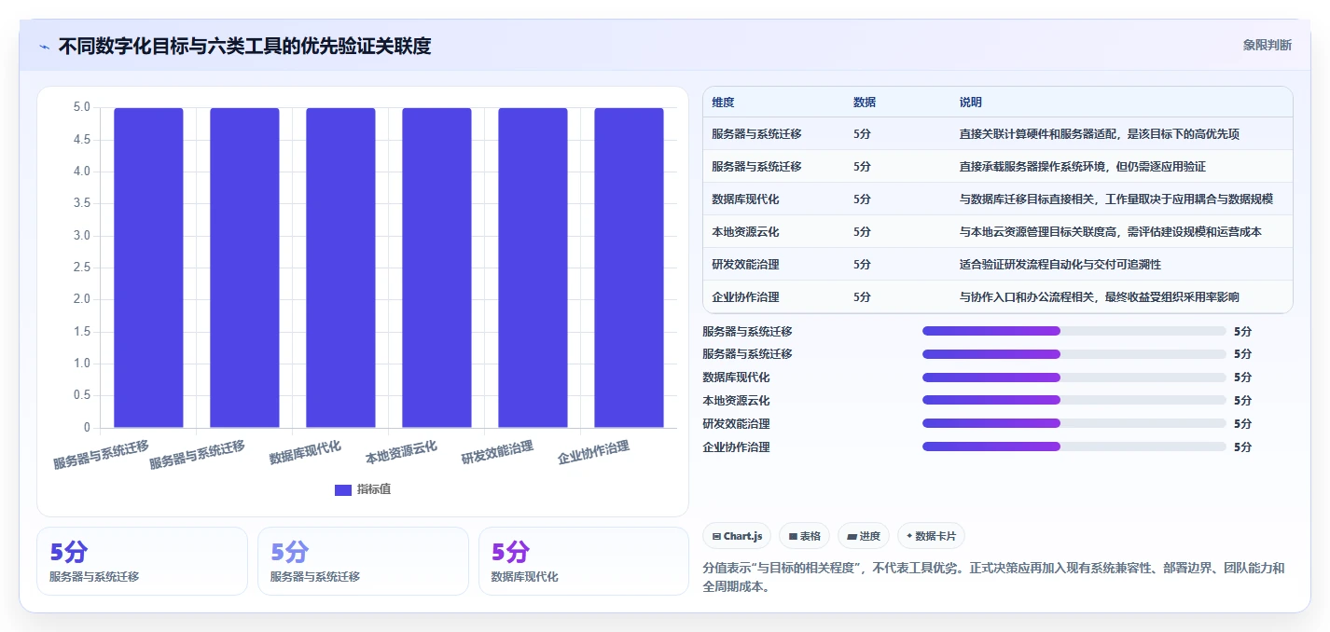Screen dimensions: 1330x632
Task: Click the 本地资源云化 label in the progress list
Action: point(736,401)
